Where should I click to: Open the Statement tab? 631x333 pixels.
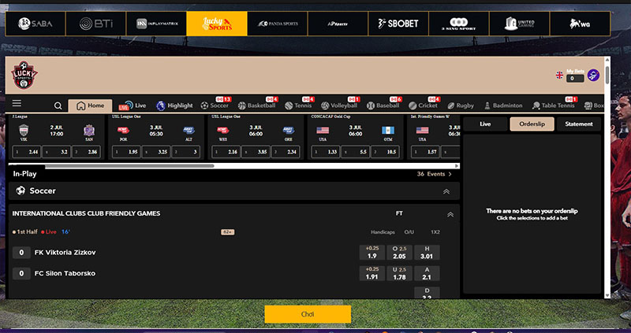[579, 124]
